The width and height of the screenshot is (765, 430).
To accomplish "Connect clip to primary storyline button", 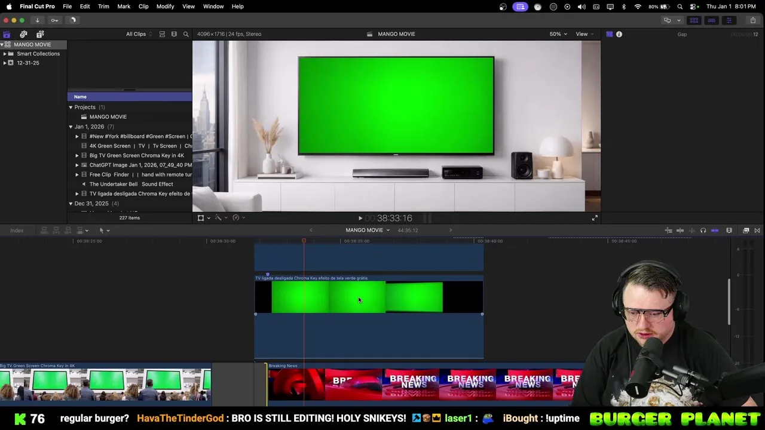I will point(44,231).
